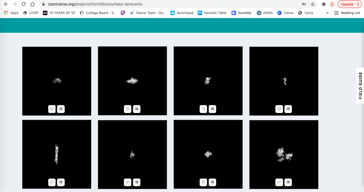Open the Dance Team bookmark

148,13
